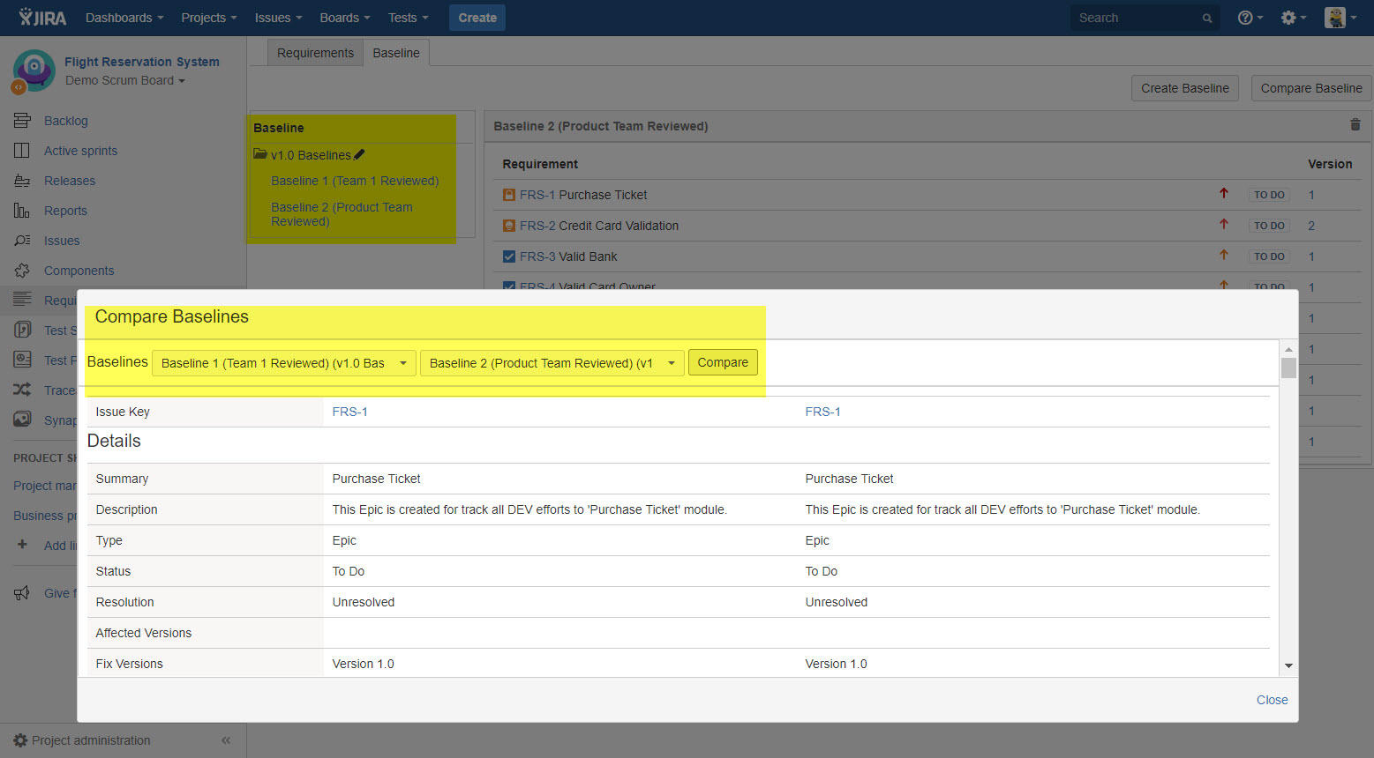
Task: Select the Active sprints icon
Action: (21, 151)
